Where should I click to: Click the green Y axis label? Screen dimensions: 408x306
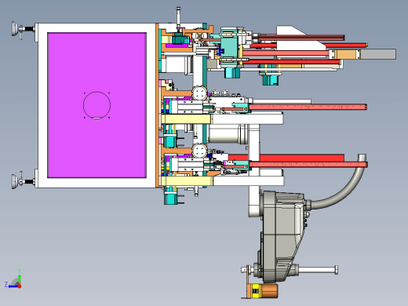pyautogui.click(x=20, y=271)
